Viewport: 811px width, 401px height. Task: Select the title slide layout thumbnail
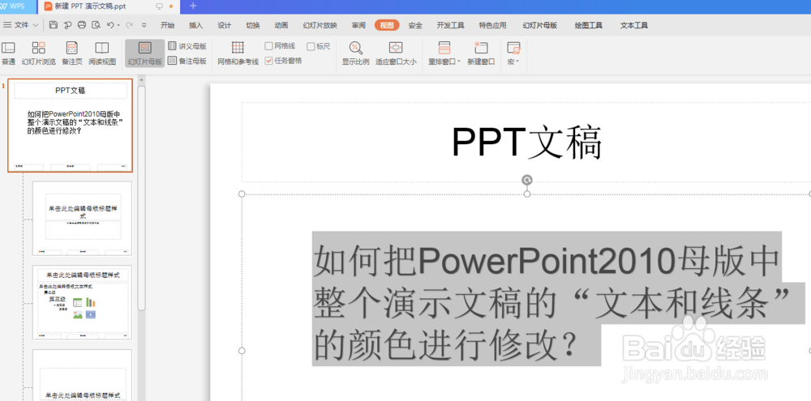[x=82, y=218]
